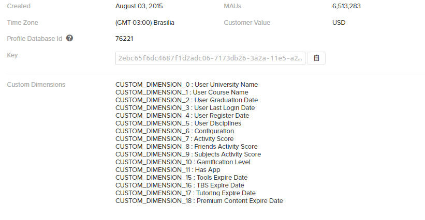Click the User University Name dimension
The height and width of the screenshot is (220, 425).
pos(186,85)
